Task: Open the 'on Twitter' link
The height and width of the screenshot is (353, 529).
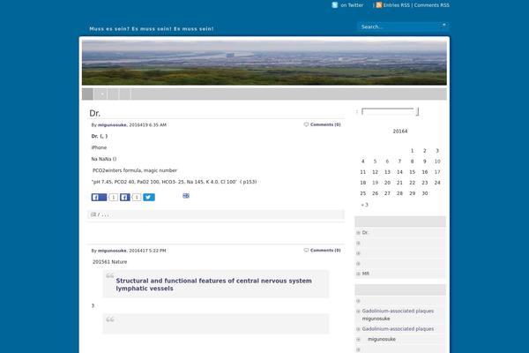Action: click(352, 5)
